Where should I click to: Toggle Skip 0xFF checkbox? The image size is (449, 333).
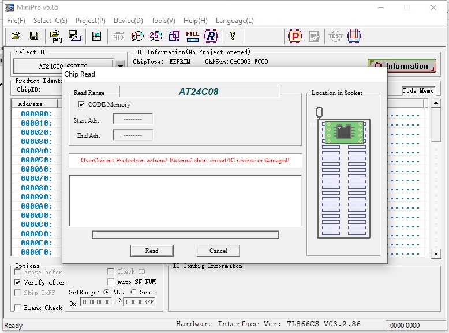[17, 293]
